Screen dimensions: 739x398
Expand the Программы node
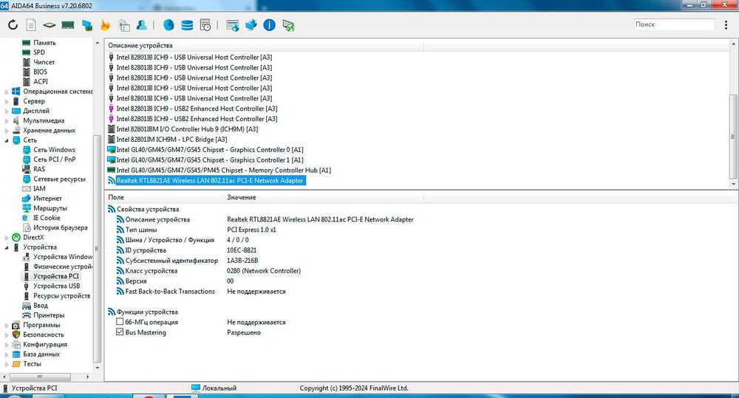coord(7,326)
